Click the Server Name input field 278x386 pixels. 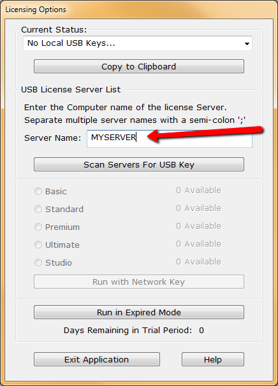[x=170, y=139]
